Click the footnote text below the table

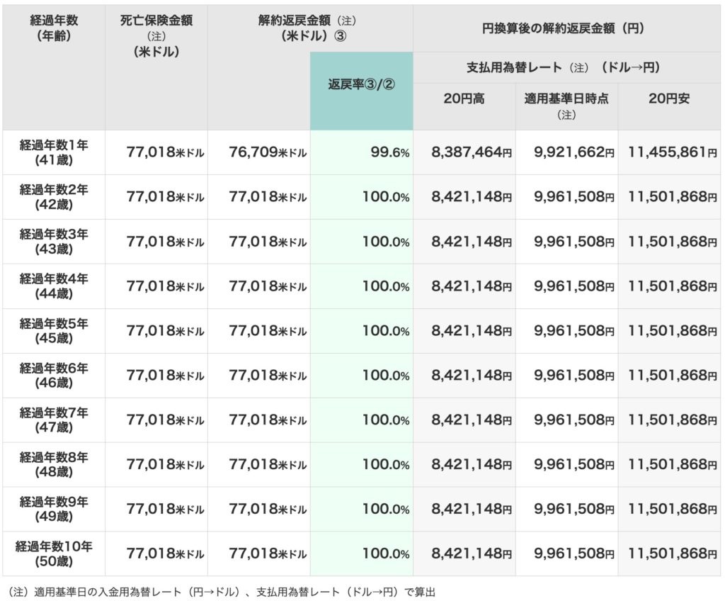click(x=224, y=590)
